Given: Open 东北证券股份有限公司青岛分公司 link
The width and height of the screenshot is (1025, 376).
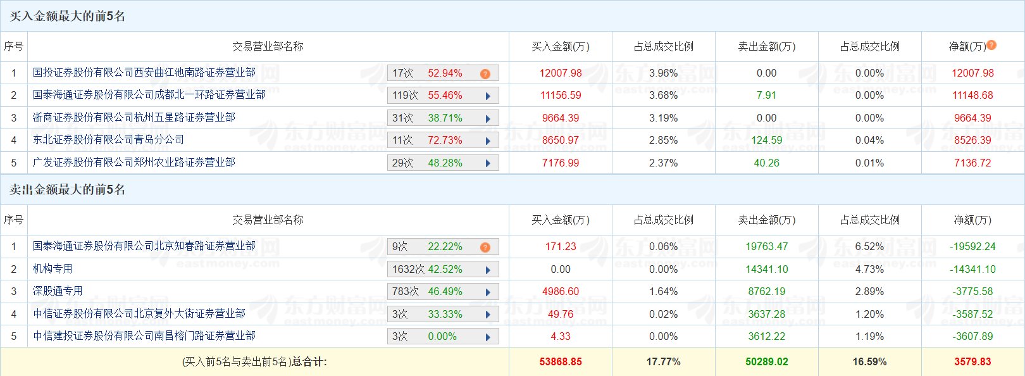Looking at the screenshot, I should tap(108, 140).
